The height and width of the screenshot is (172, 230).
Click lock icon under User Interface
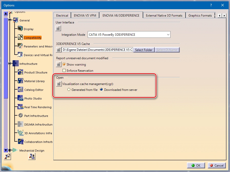pyautogui.click(x=58, y=28)
